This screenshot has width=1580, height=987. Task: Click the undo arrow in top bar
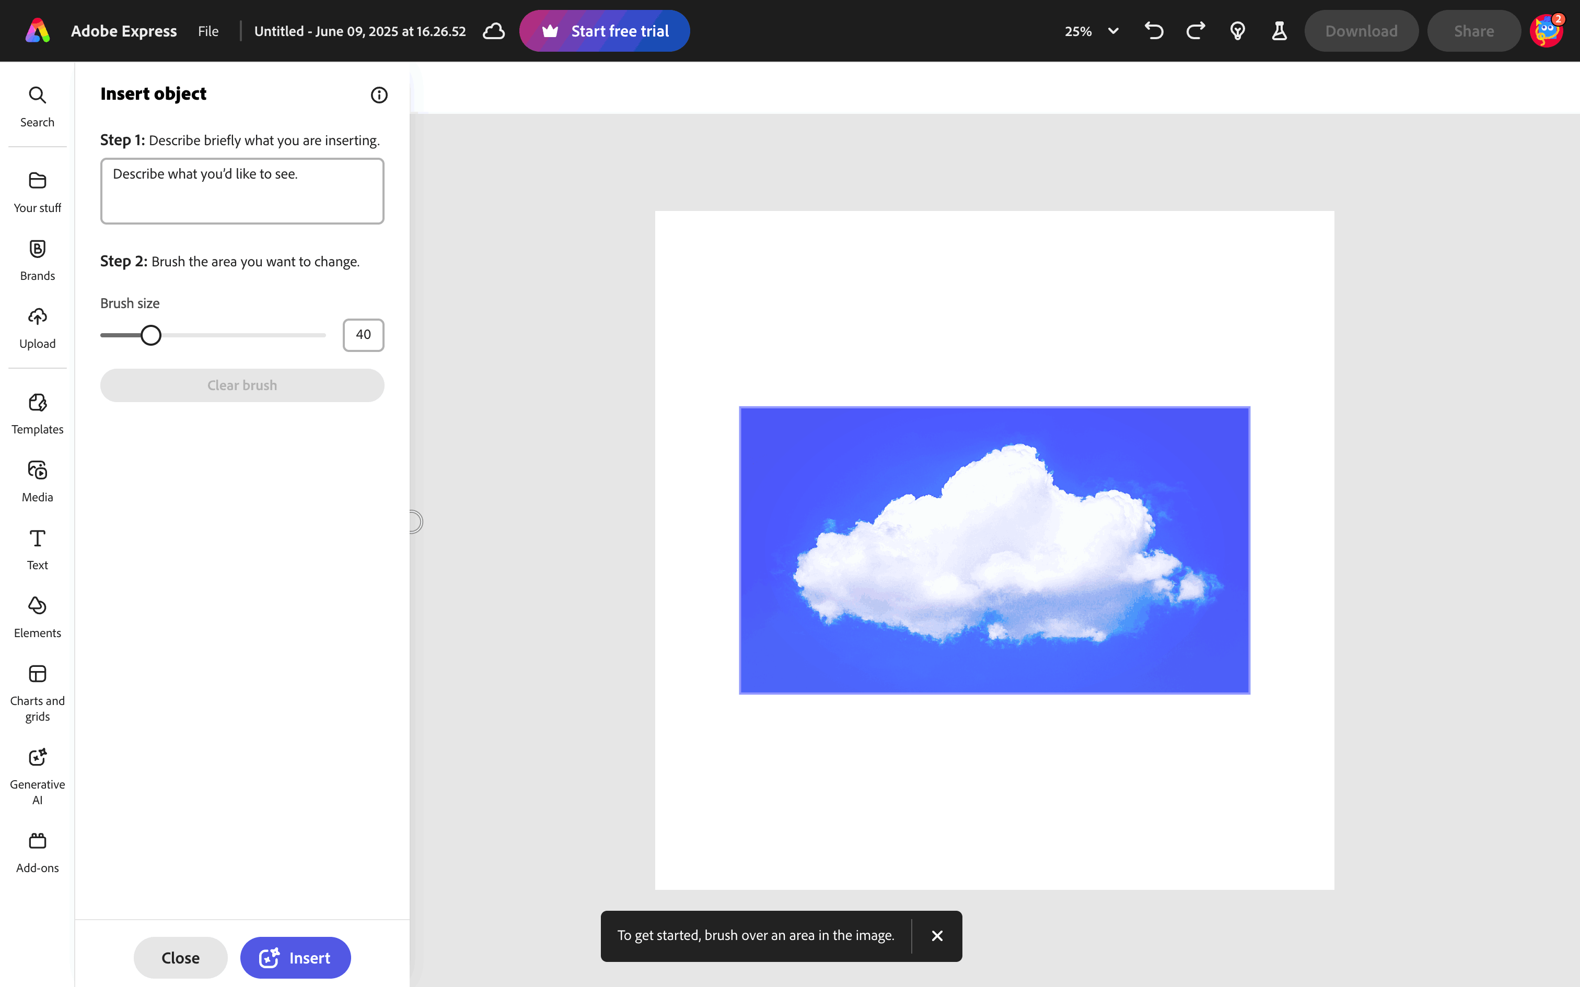click(1154, 31)
